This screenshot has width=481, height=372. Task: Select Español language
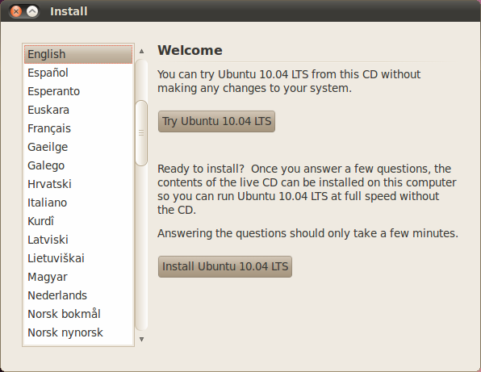point(78,73)
